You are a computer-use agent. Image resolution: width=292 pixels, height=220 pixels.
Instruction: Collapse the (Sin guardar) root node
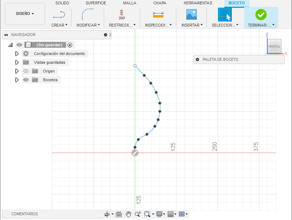(x=11, y=45)
